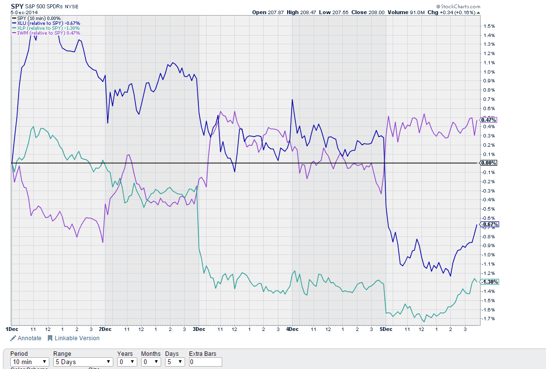The image size is (546, 369).
Task: Open the Years dropdown
Action: click(127, 362)
